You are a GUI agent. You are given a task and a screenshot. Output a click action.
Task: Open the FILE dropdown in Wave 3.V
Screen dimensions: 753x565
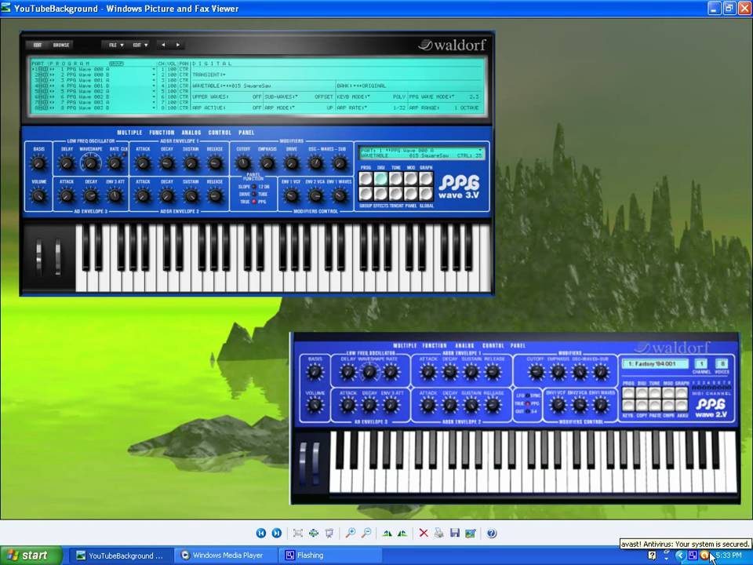pos(116,46)
